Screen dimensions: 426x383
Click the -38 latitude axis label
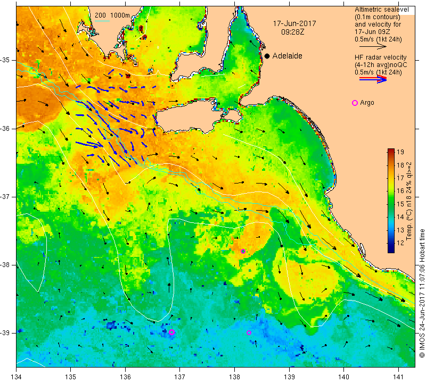pyautogui.click(x=5, y=265)
